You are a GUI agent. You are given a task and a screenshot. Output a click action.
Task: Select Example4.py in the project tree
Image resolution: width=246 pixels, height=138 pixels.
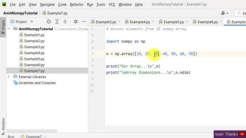click(x=34, y=53)
